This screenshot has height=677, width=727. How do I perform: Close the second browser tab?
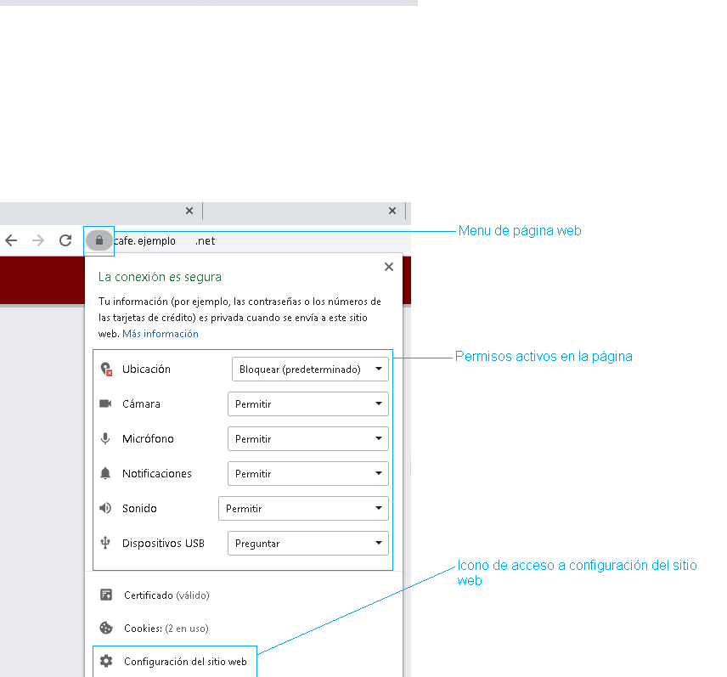tap(392, 211)
